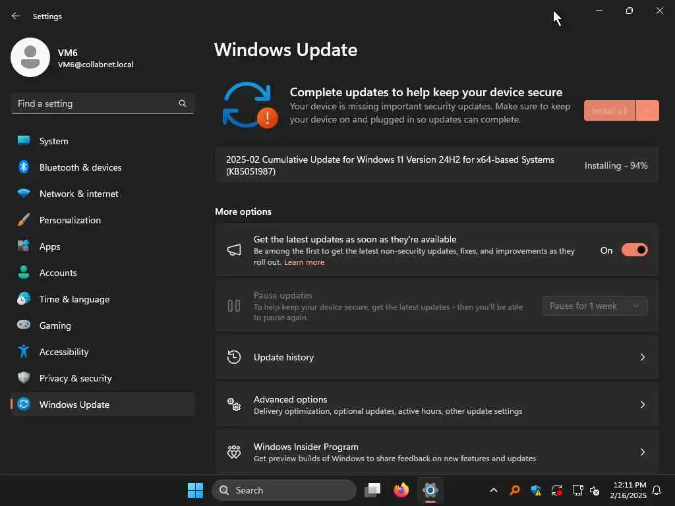The width and height of the screenshot is (675, 506).
Task: Click the Gaming controller icon
Action: pyautogui.click(x=24, y=325)
